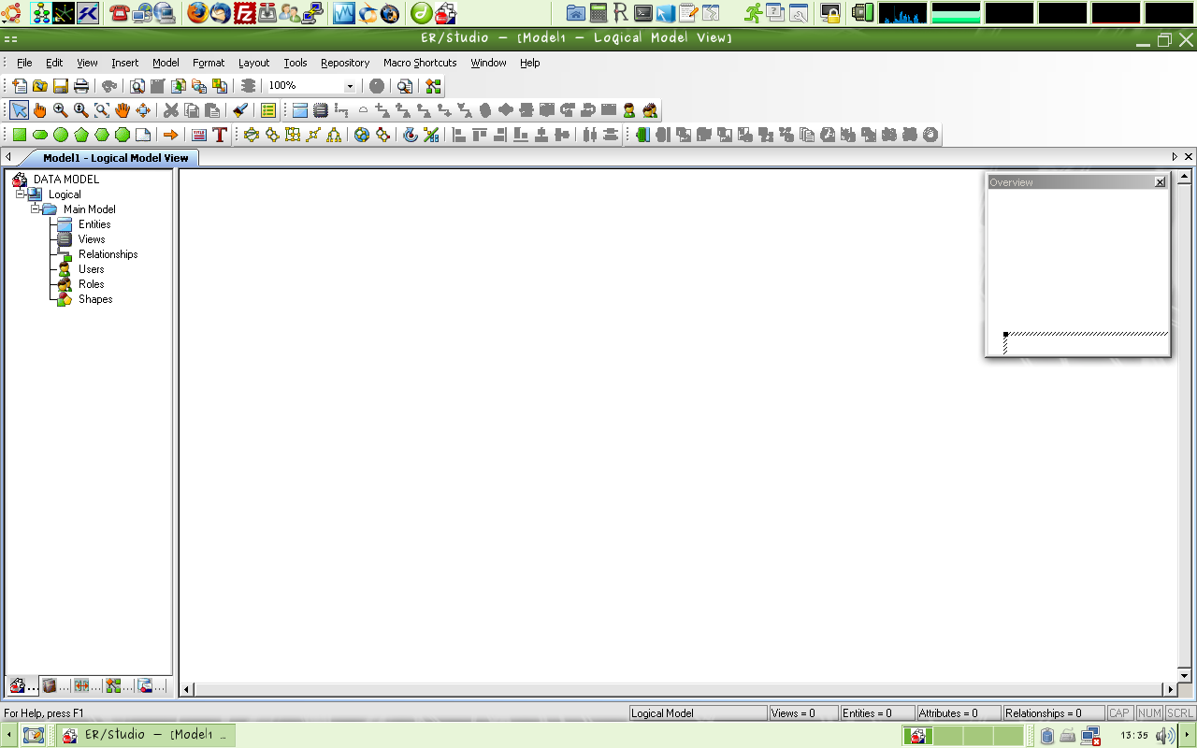Click the hierarchical tree layout icon
This screenshot has height=748, width=1197.
[334, 135]
